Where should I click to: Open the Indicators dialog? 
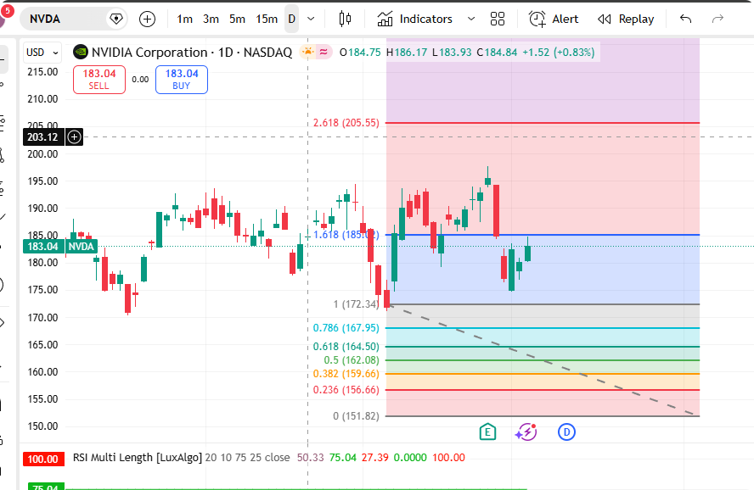point(415,19)
